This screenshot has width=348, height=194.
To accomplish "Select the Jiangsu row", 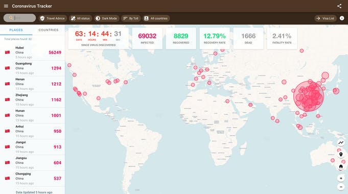I will [x=32, y=162].
